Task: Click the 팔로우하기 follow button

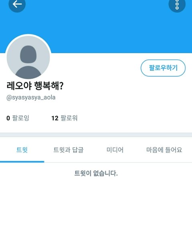Action: click(x=163, y=68)
